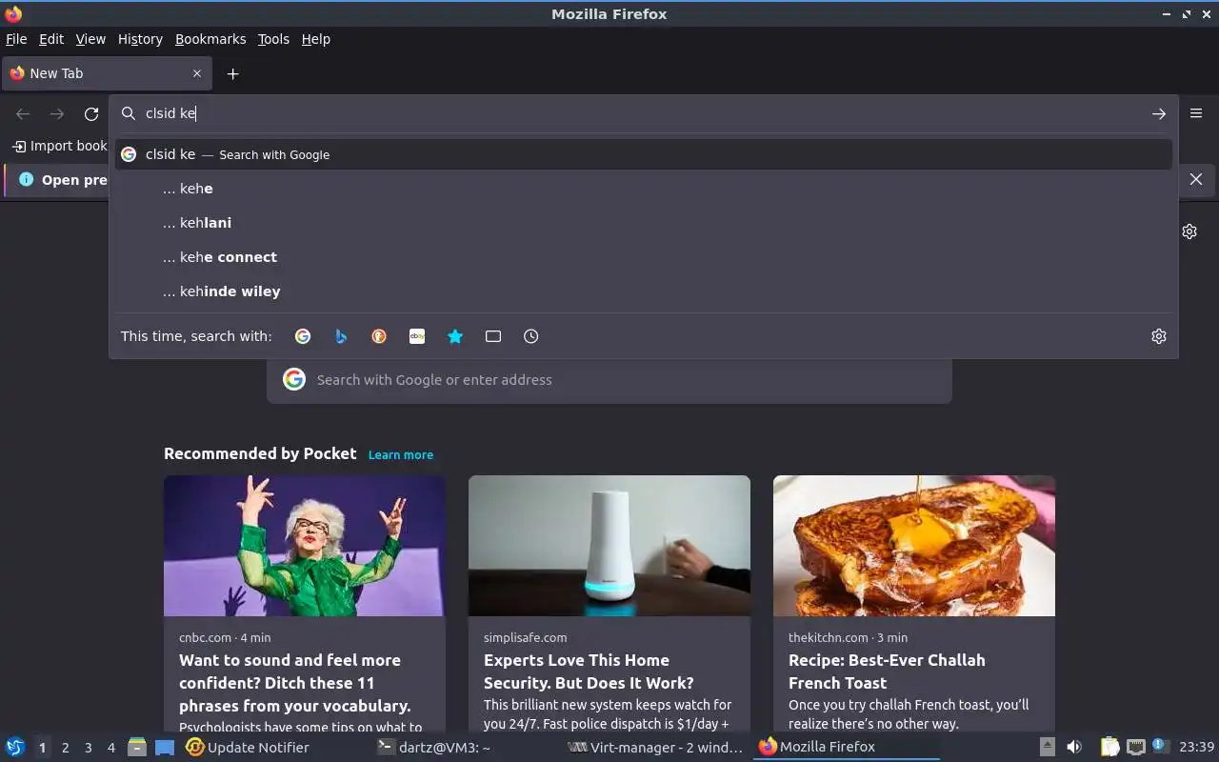Open the home security device thumbnail
The image size is (1219, 762).
pyautogui.click(x=609, y=546)
